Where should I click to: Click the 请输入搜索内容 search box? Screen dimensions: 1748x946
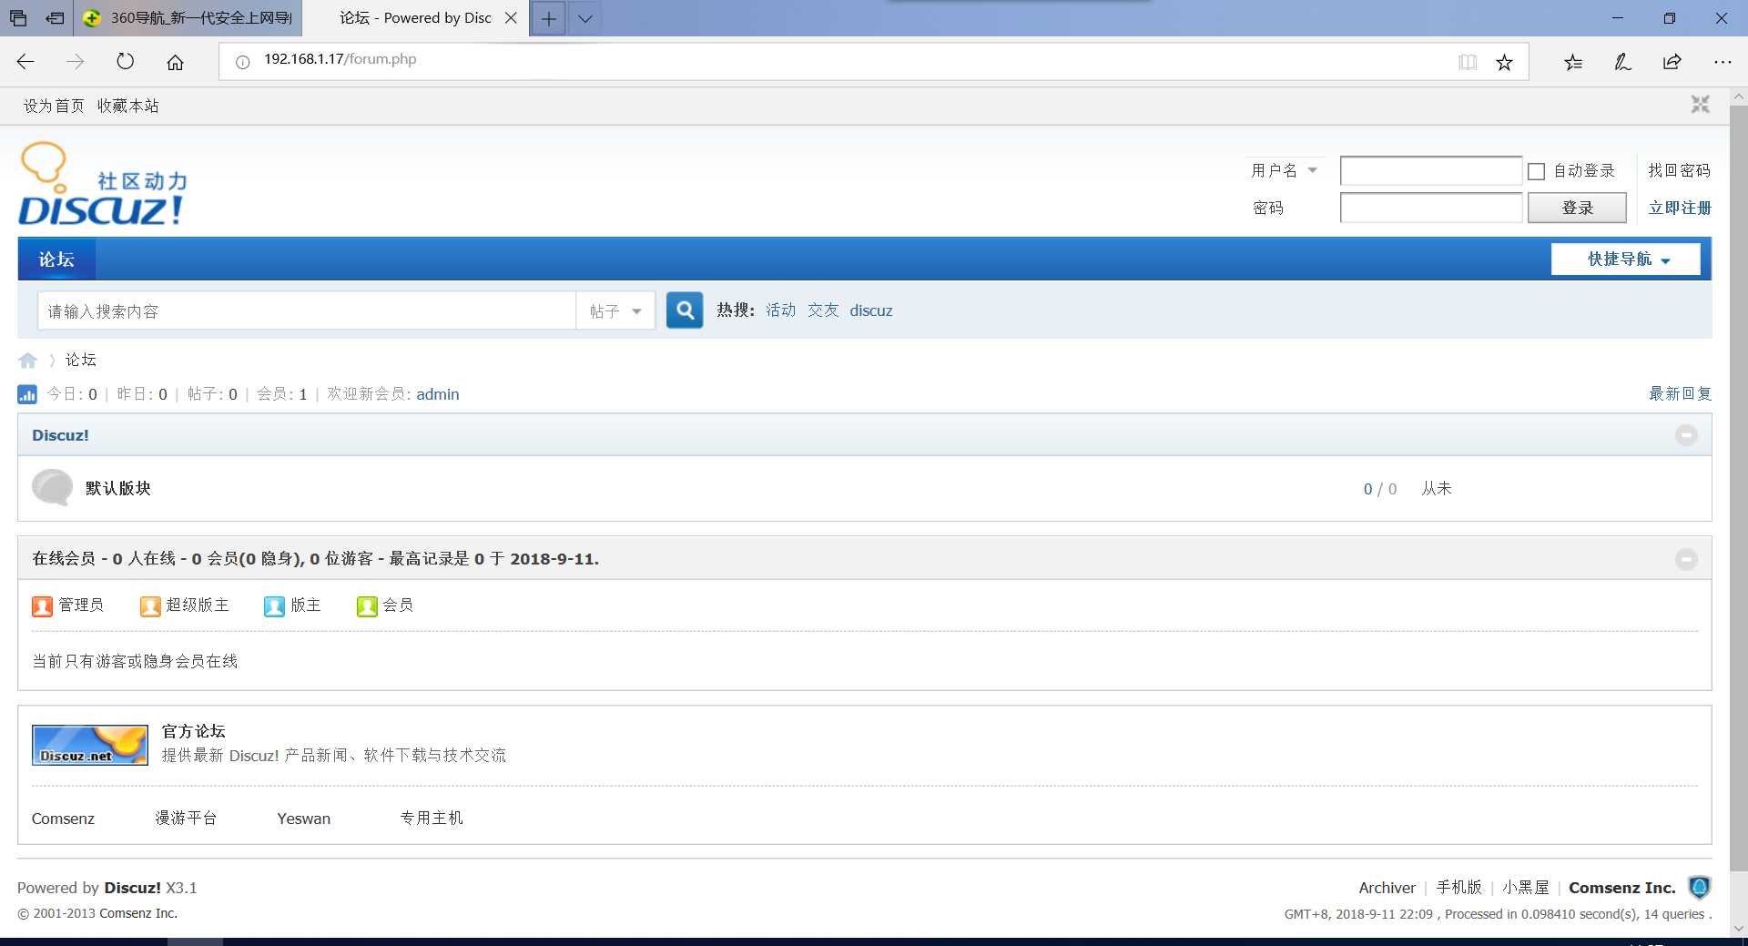pos(307,311)
